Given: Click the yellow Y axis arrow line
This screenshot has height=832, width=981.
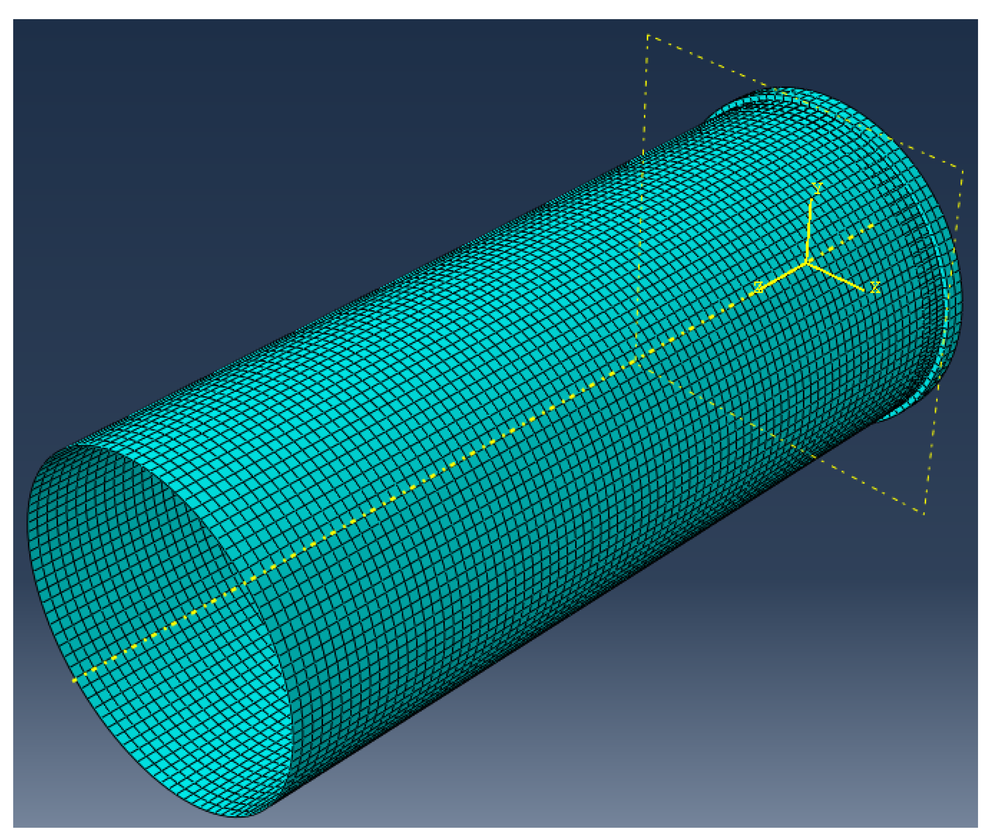Looking at the screenshot, I should pyautogui.click(x=810, y=226).
